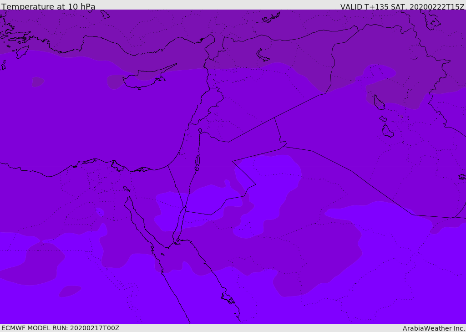Screen dimensions: 466x332
Task: Click the Great Bitter Lake outline
Action: tap(127, 189)
